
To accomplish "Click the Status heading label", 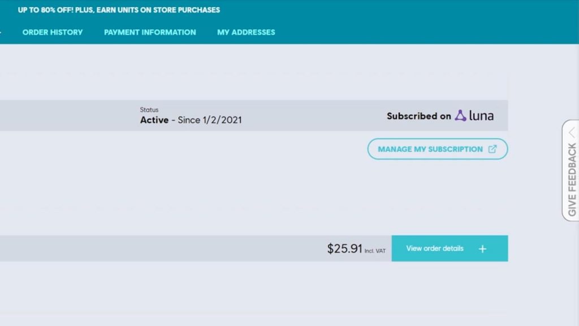I will [x=149, y=110].
